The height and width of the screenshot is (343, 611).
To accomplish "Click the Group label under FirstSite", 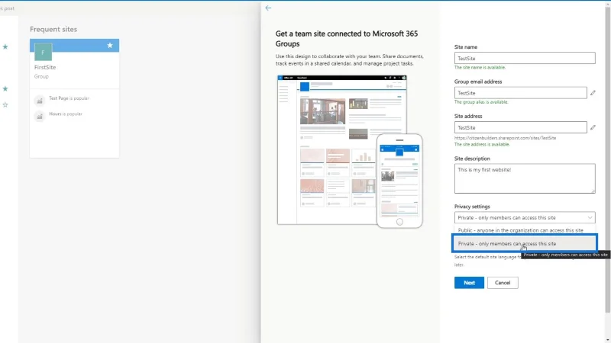I will [x=41, y=77].
